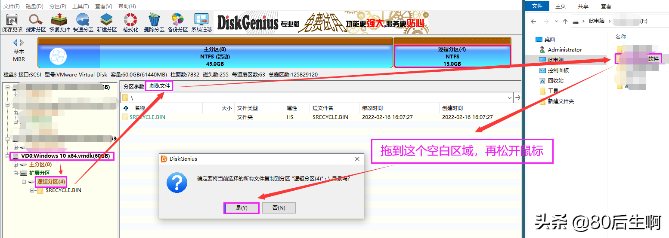Screen dimensions: 669x238
Task: Select logical partition 逻辑分区(4) in tree
Action: [x=51, y=182]
